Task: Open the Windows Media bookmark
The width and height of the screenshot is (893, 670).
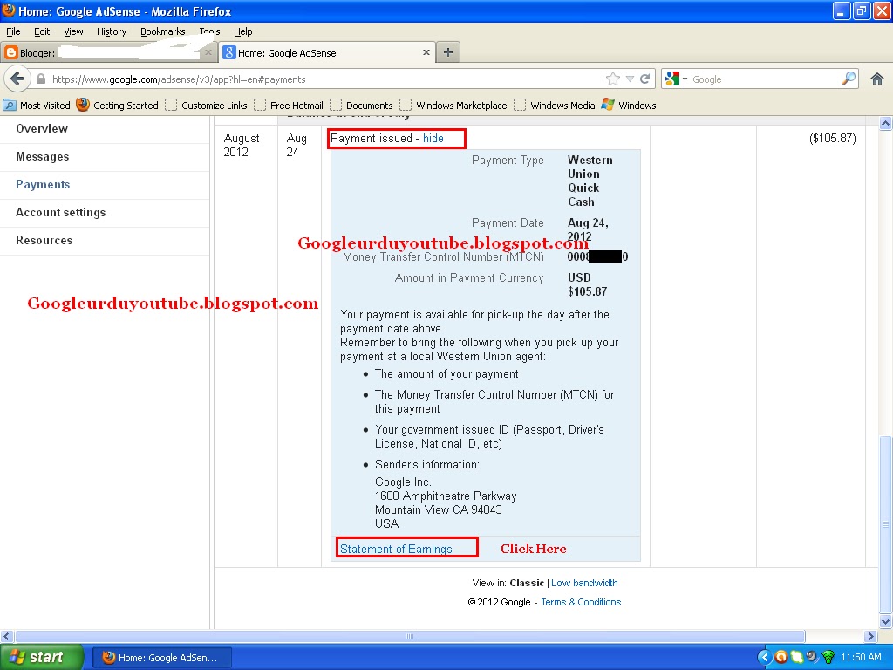Action: tap(555, 106)
